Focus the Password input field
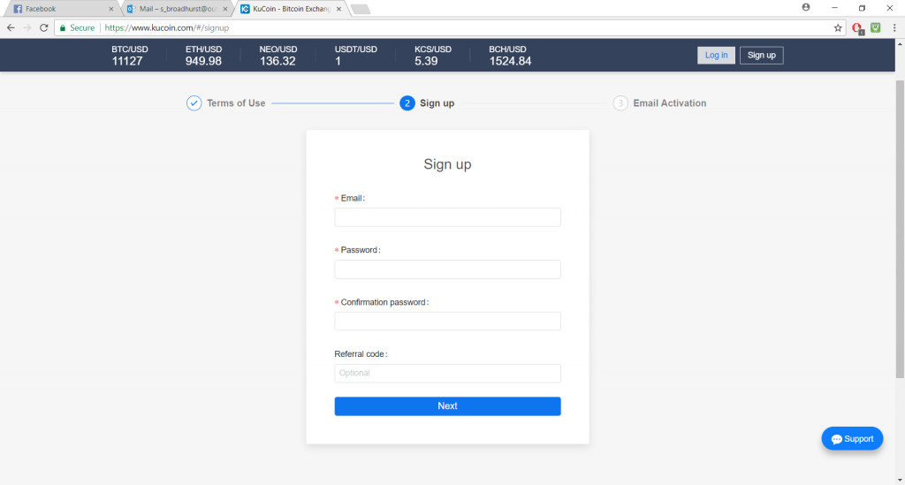The height and width of the screenshot is (485, 905). tap(447, 269)
